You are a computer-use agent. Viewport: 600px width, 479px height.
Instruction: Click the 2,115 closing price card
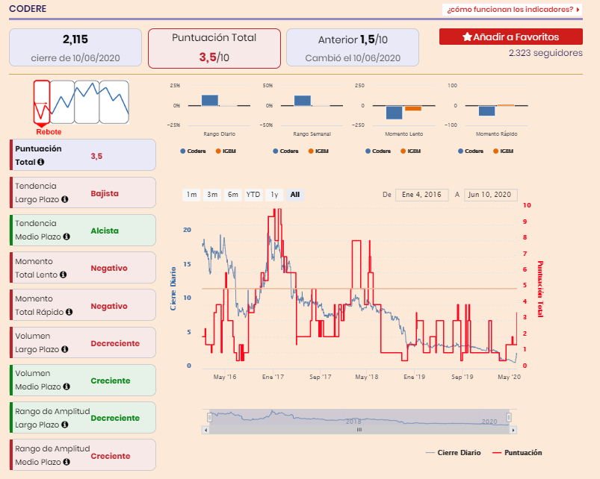[x=75, y=48]
